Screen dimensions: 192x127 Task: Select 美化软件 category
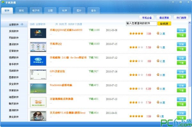(x=14, y=117)
